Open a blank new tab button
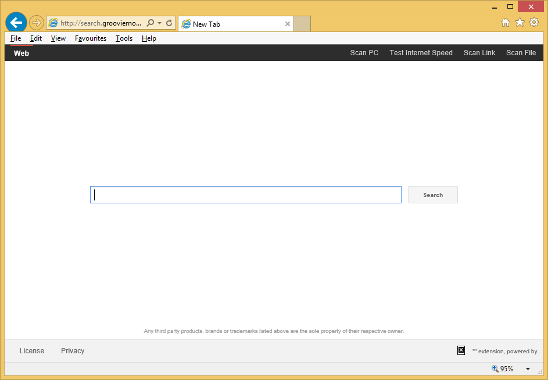This screenshot has width=548, height=380. pos(302,24)
